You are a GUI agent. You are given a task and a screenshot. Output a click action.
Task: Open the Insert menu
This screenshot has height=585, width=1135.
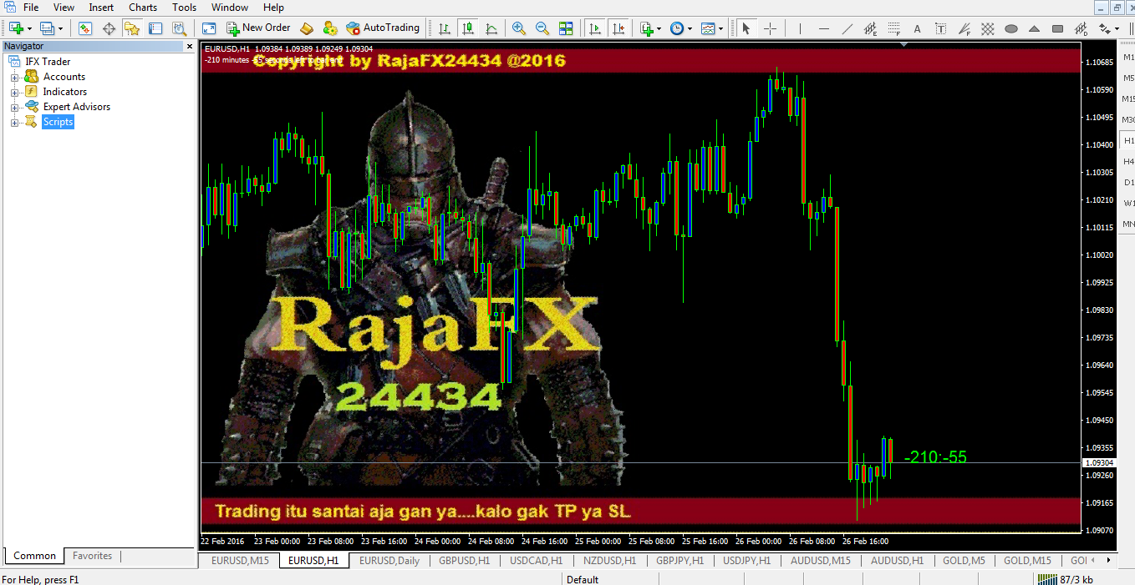point(101,8)
